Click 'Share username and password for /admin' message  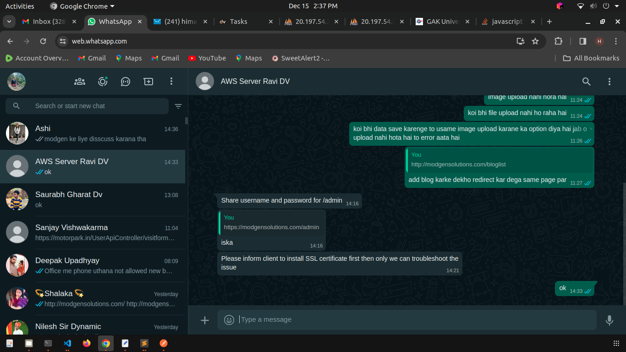tap(290, 201)
